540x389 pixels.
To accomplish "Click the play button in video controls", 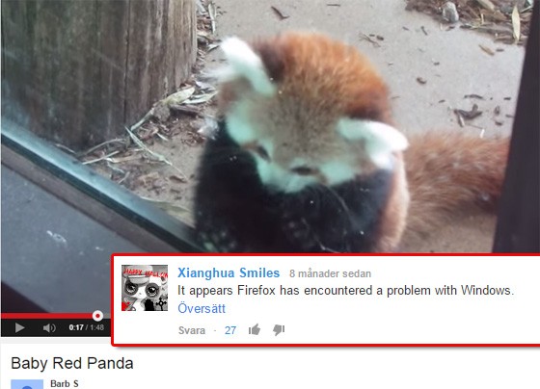I will click(x=19, y=327).
